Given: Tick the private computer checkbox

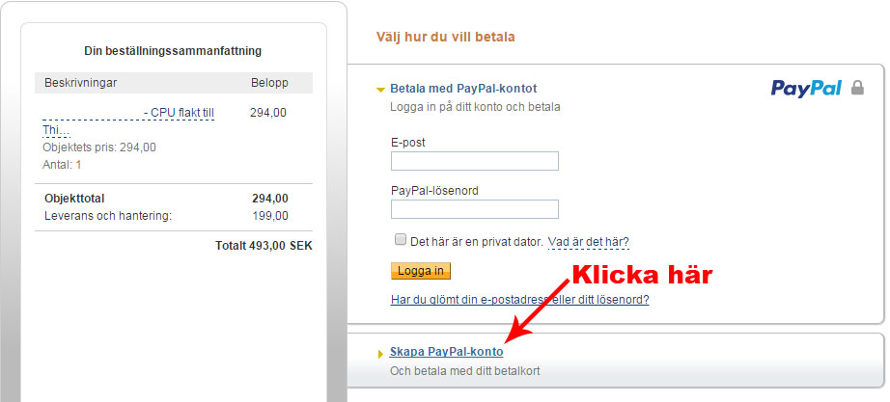Looking at the screenshot, I should click(x=400, y=240).
